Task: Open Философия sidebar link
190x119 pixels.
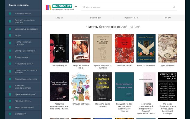Action: point(20,114)
